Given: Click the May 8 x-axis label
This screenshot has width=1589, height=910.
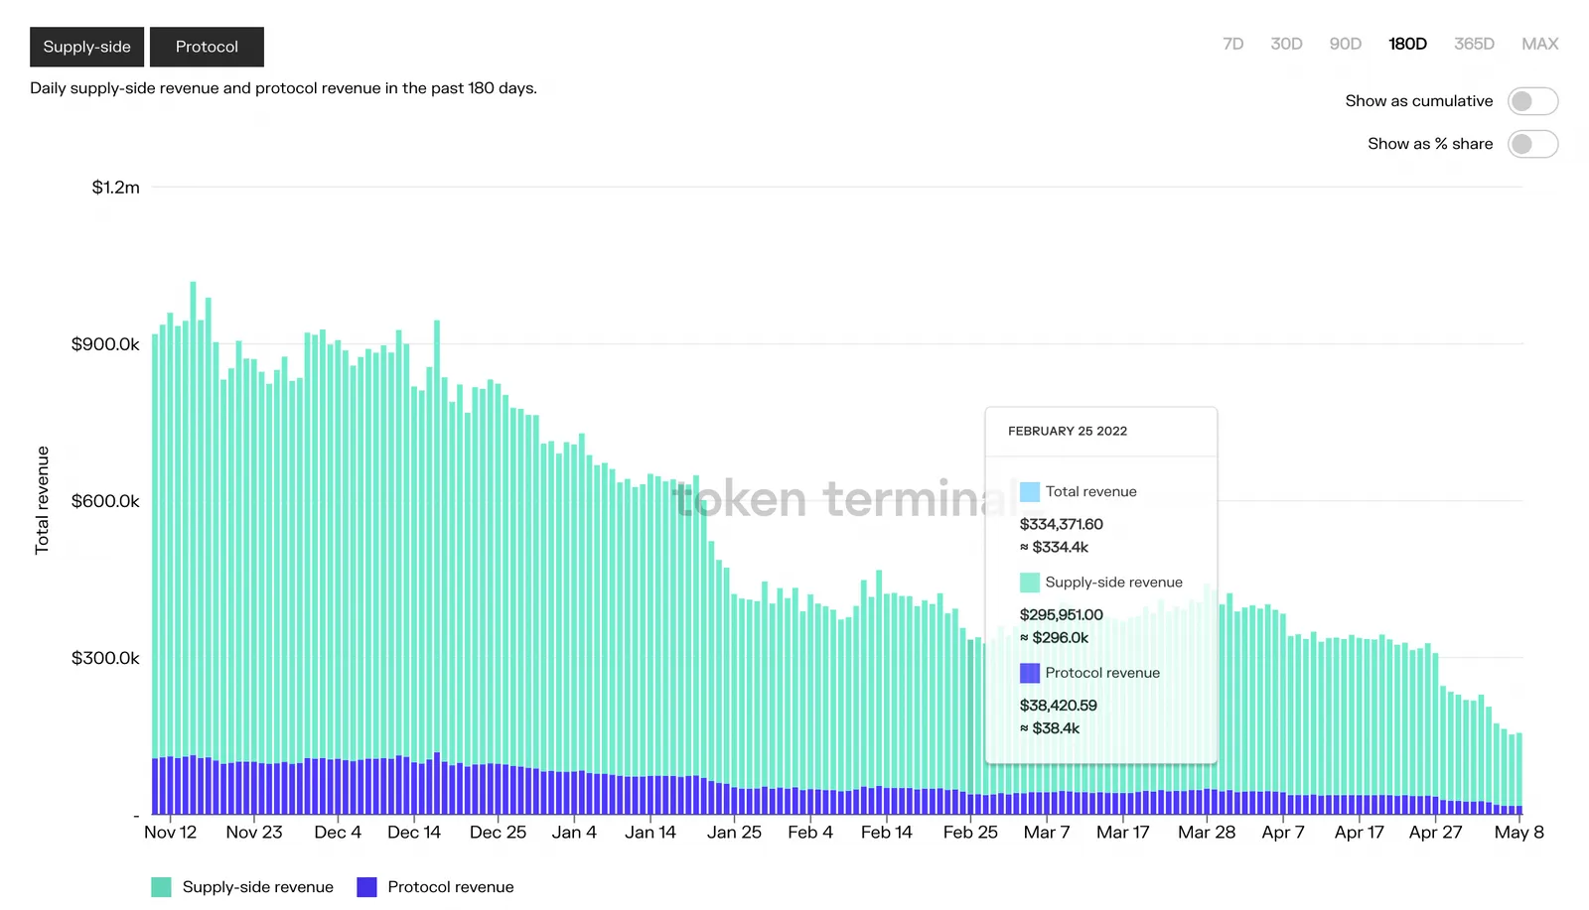Looking at the screenshot, I should (1518, 833).
